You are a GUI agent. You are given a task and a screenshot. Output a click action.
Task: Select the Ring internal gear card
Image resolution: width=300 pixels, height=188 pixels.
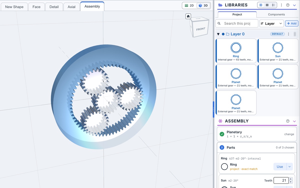coord(236,51)
